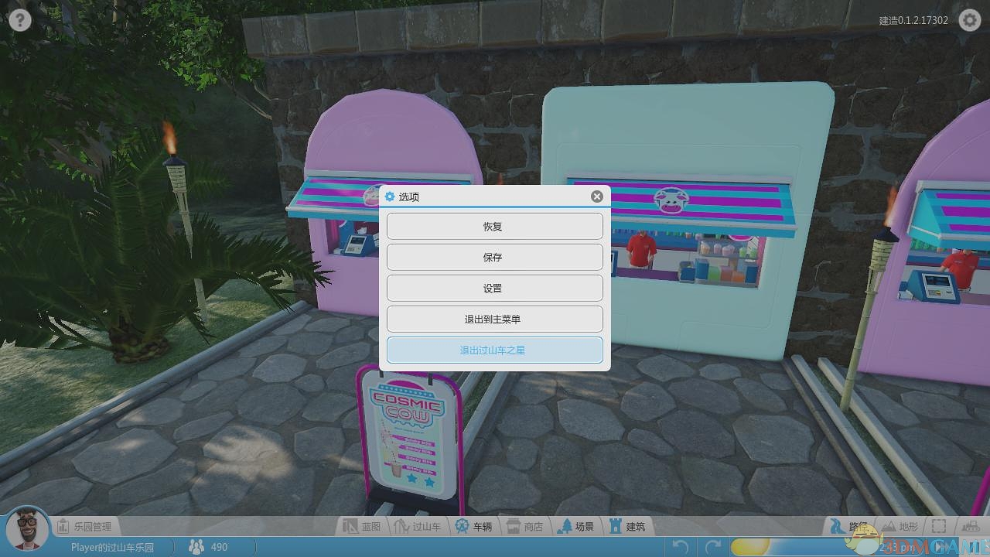Image resolution: width=990 pixels, height=557 pixels.
Task: Open the 商店 shops tab
Action: coord(524,527)
